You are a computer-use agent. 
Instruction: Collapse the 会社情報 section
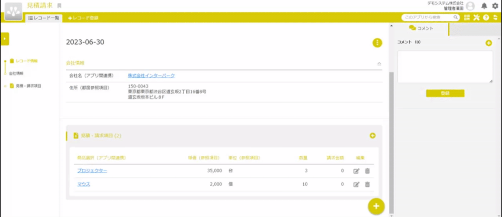click(x=379, y=64)
